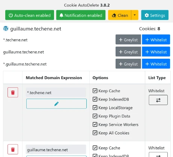
Task: Uncheck Keep Cache for *.techene.net
Action: click(95, 91)
